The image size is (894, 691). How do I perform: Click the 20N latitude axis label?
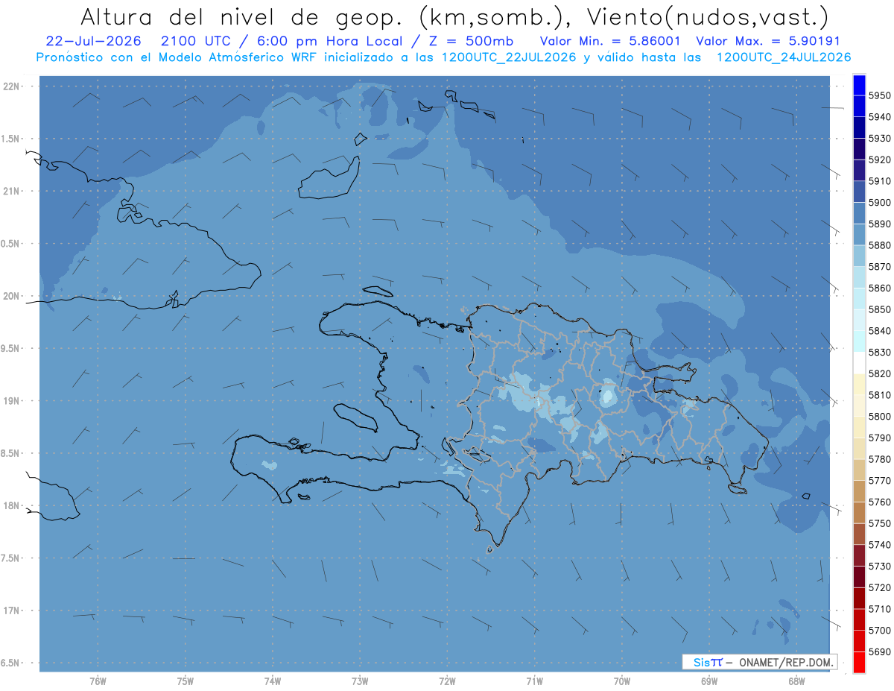pos(12,296)
